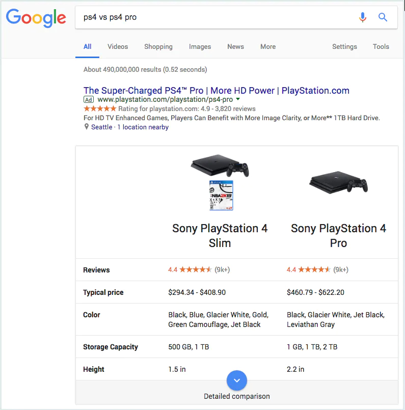Click the PlayStation 4 Pro console image
405x410 pixels.
point(338,182)
